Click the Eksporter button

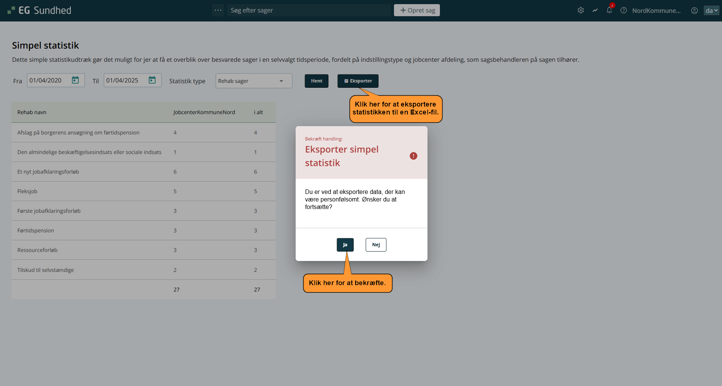point(358,81)
